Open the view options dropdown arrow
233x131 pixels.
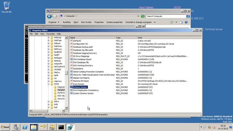pyautogui.click(x=176, y=22)
